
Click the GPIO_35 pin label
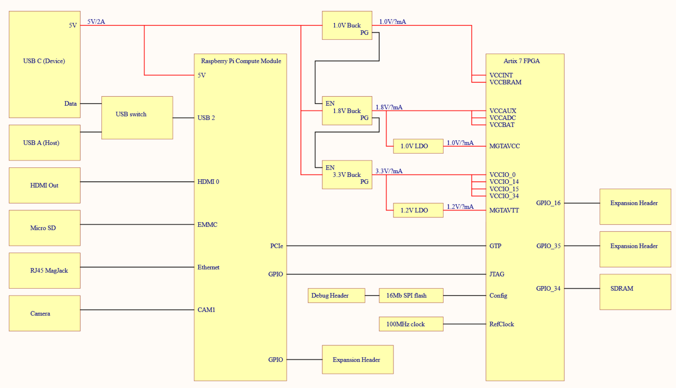548,246
